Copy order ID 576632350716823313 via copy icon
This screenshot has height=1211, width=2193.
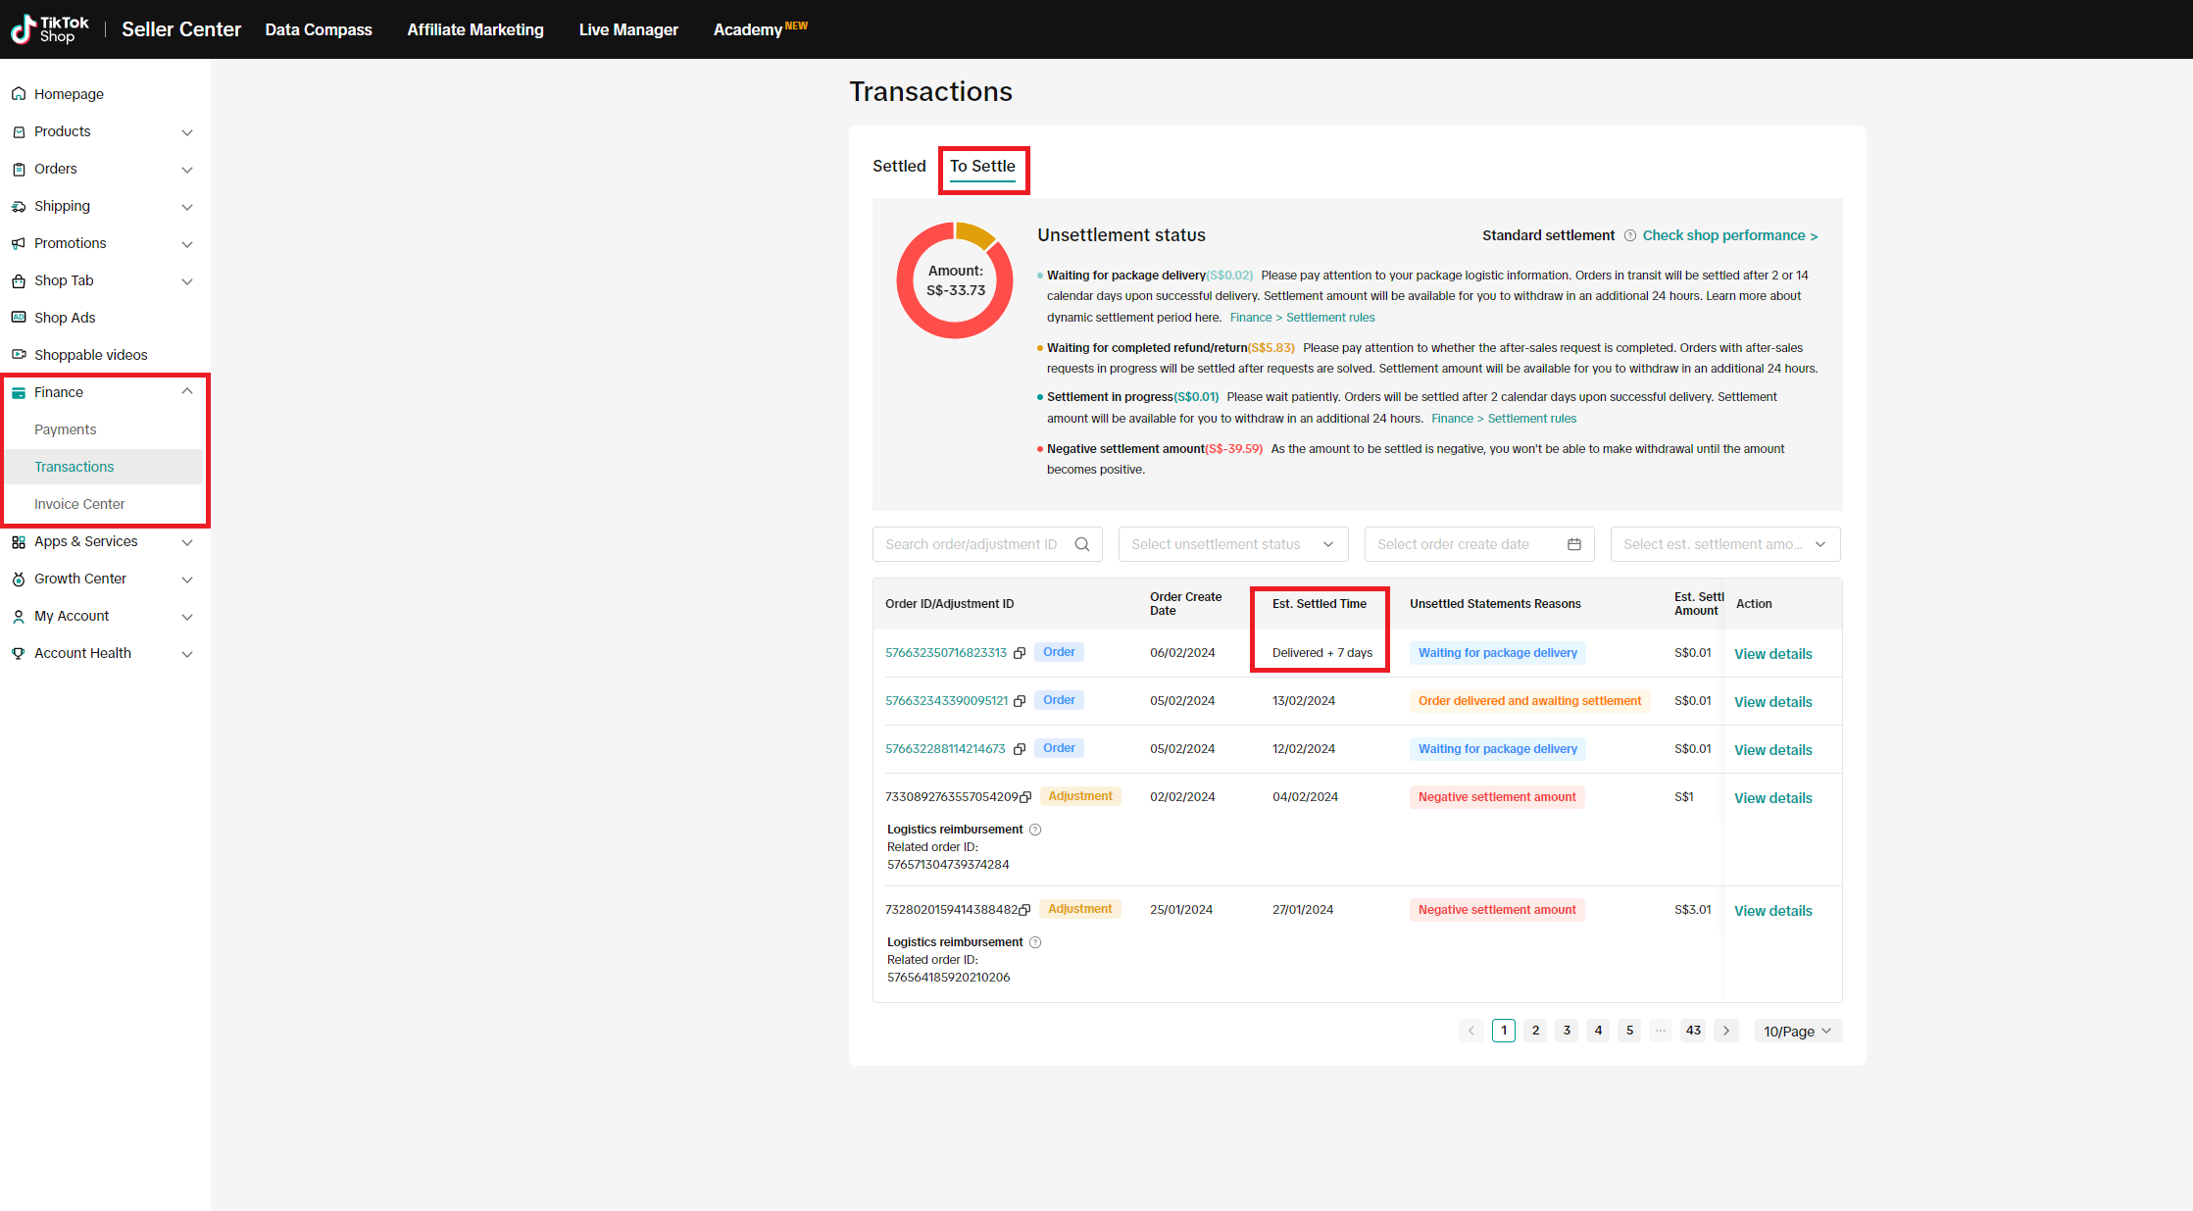pyautogui.click(x=1020, y=653)
